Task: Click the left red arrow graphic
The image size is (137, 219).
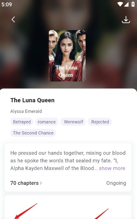Action: (26, 211)
